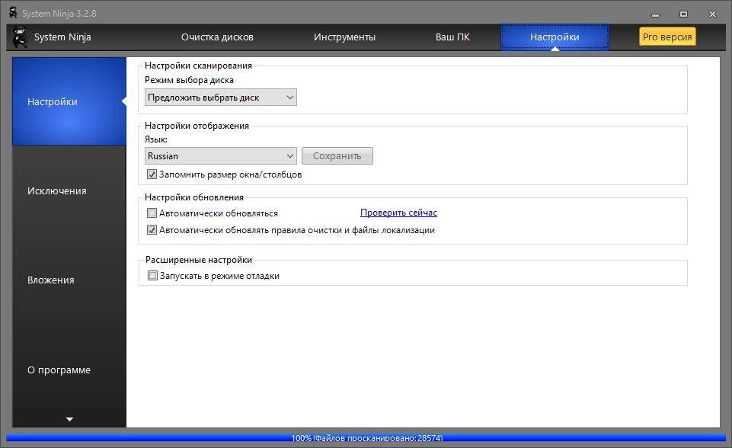
Task: Open the disk selection mode dropdown
Action: [220, 98]
